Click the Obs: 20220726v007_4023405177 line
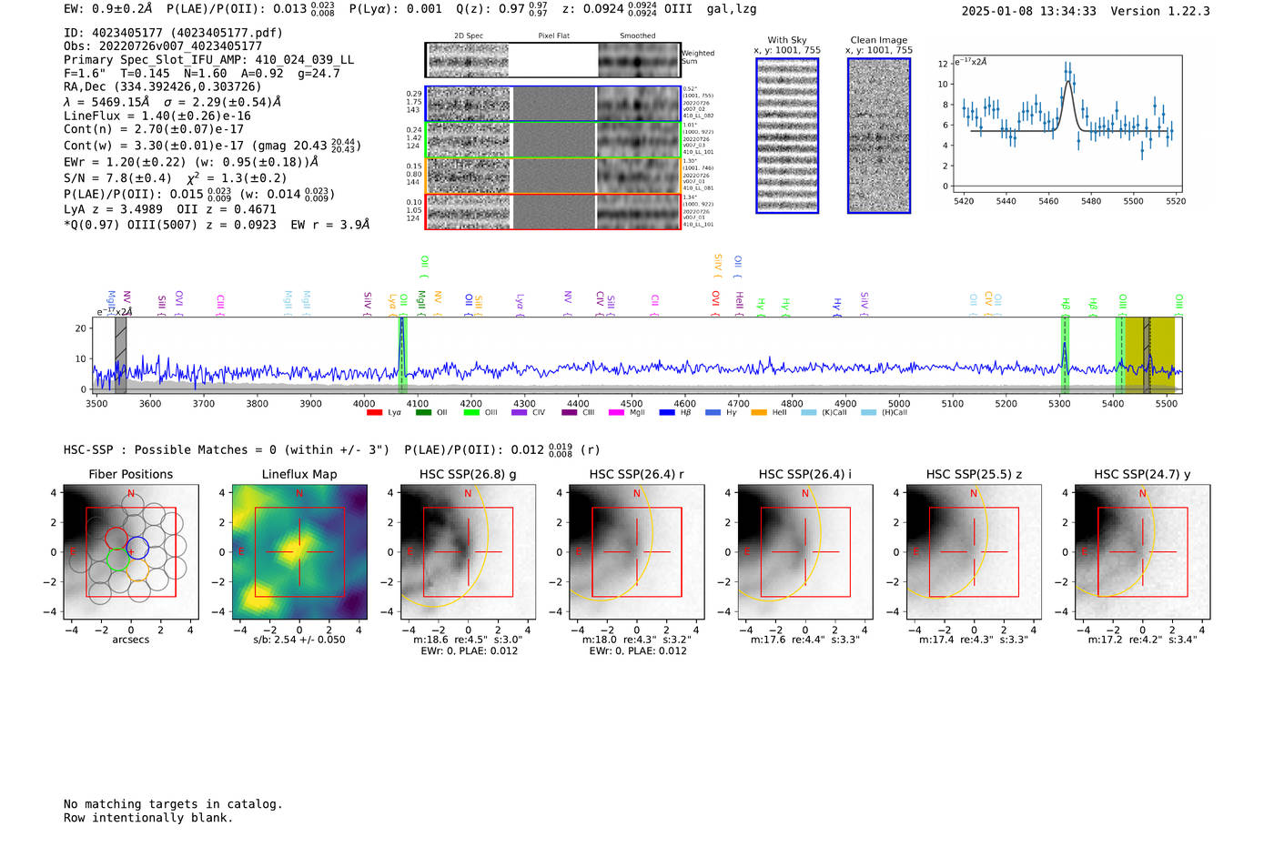Screen dimensions: 1274x867 [163, 46]
